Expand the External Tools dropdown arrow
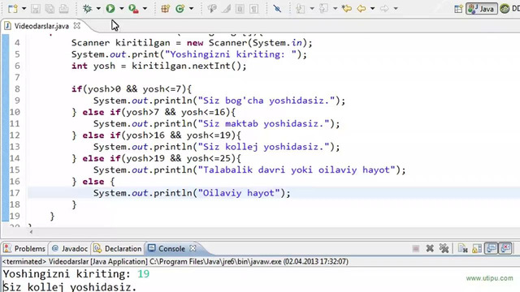 point(145,9)
